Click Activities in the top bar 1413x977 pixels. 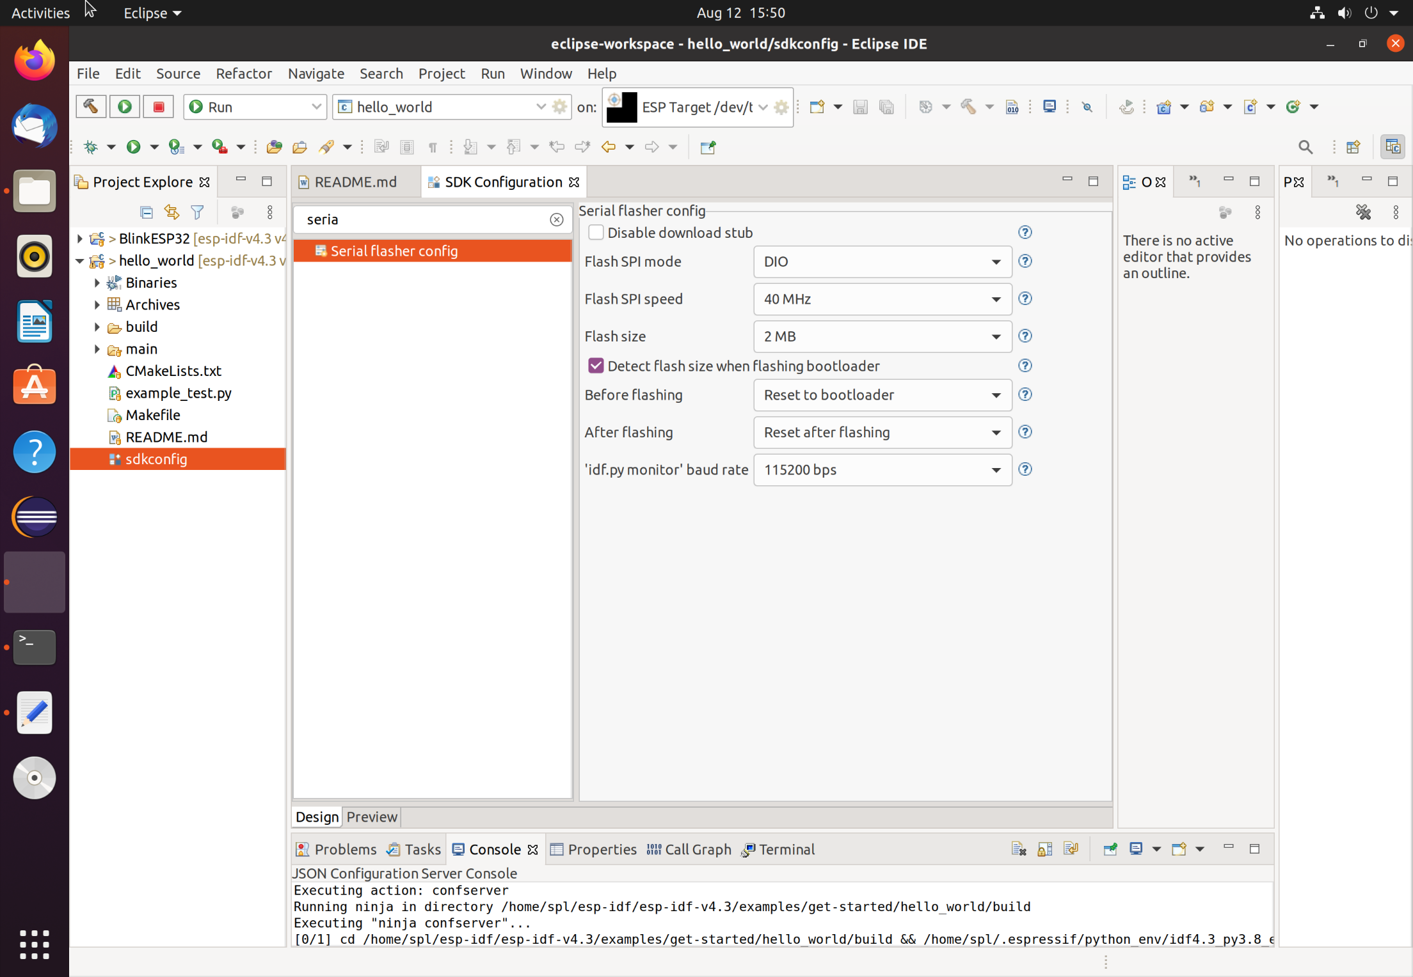40,13
